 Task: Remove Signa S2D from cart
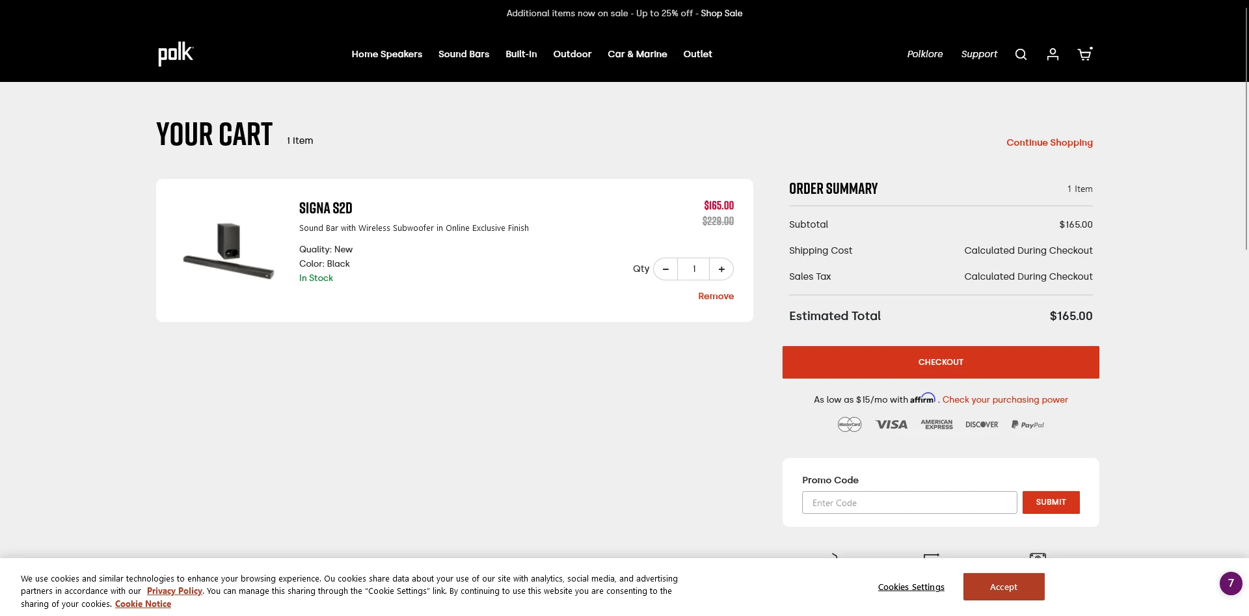(x=716, y=296)
